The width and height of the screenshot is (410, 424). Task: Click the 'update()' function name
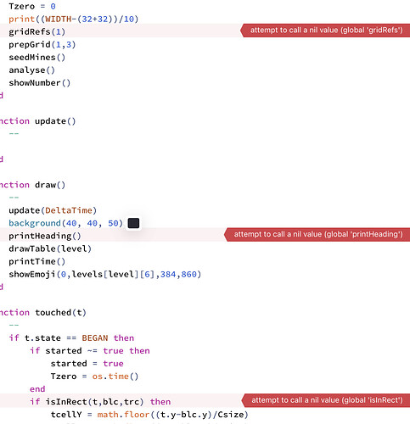tap(55, 121)
